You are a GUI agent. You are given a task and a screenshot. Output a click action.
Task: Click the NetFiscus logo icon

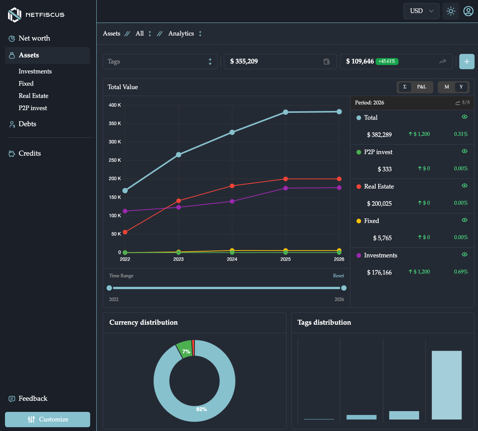click(15, 15)
